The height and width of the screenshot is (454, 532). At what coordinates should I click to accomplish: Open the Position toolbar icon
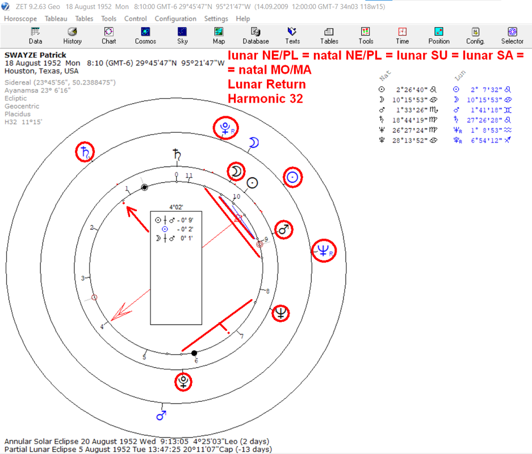(x=439, y=36)
